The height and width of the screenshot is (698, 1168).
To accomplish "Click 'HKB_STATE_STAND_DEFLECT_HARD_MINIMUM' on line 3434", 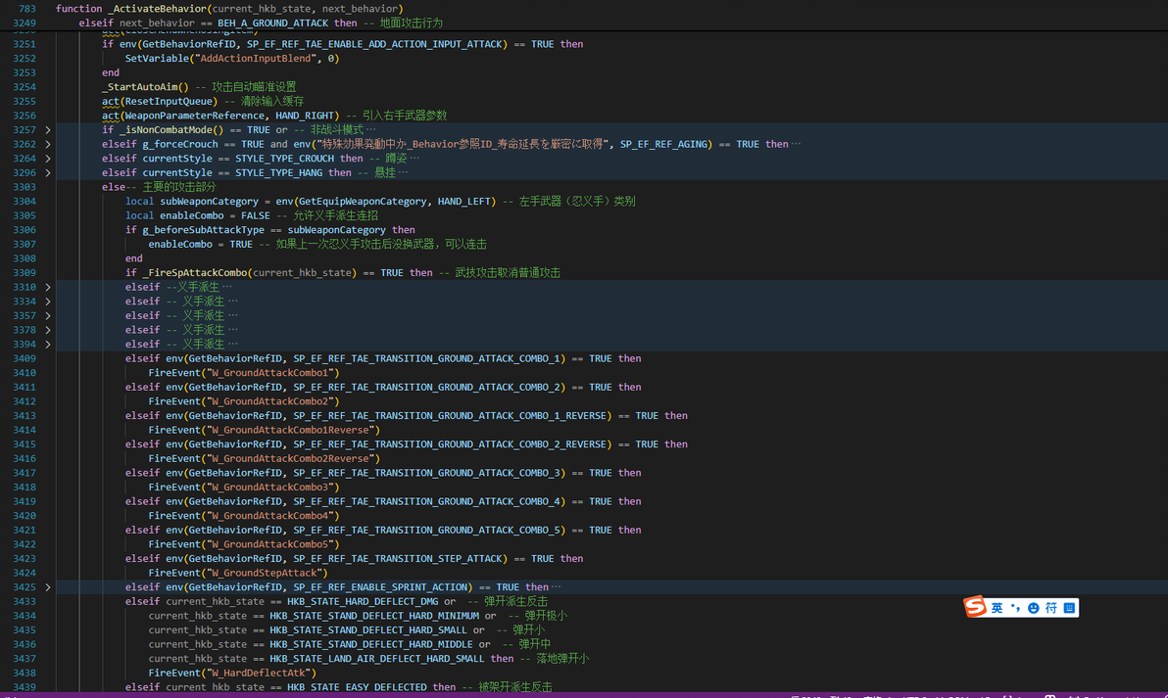I will tap(374, 616).
